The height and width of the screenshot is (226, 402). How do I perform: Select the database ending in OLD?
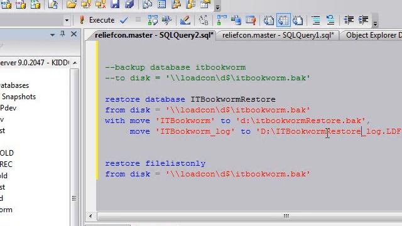[7, 153]
